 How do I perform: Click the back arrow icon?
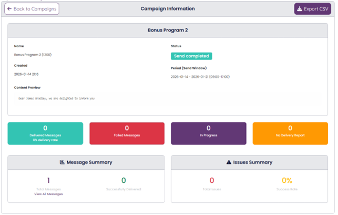9,9
